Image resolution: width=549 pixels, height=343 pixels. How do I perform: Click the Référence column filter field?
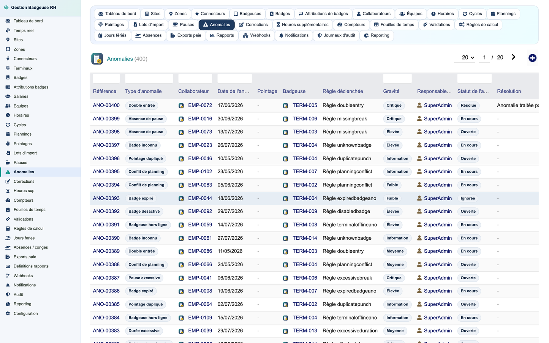coord(106,78)
